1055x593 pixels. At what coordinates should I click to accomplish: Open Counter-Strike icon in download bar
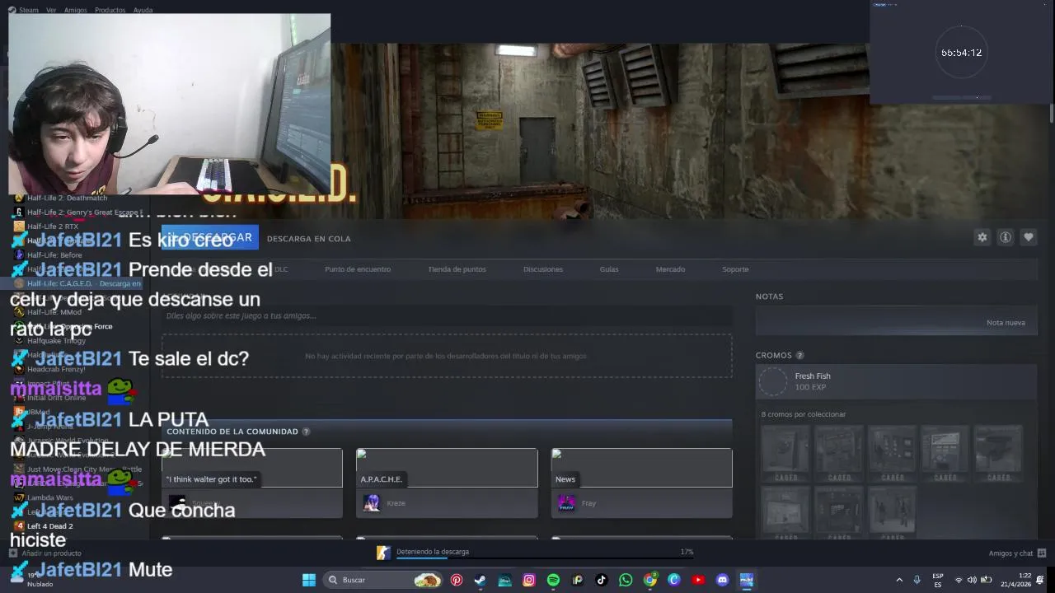383,553
